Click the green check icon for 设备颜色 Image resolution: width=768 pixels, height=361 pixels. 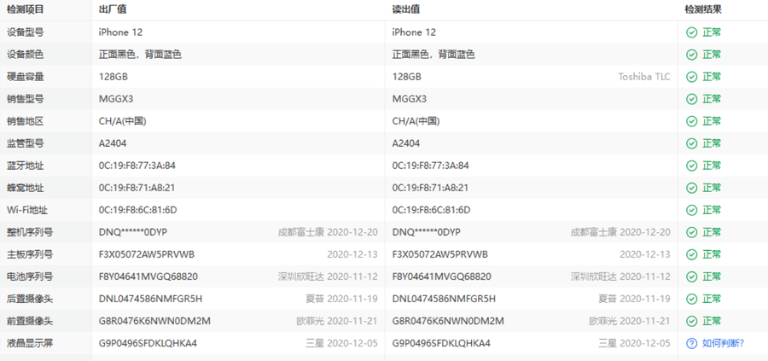(691, 55)
